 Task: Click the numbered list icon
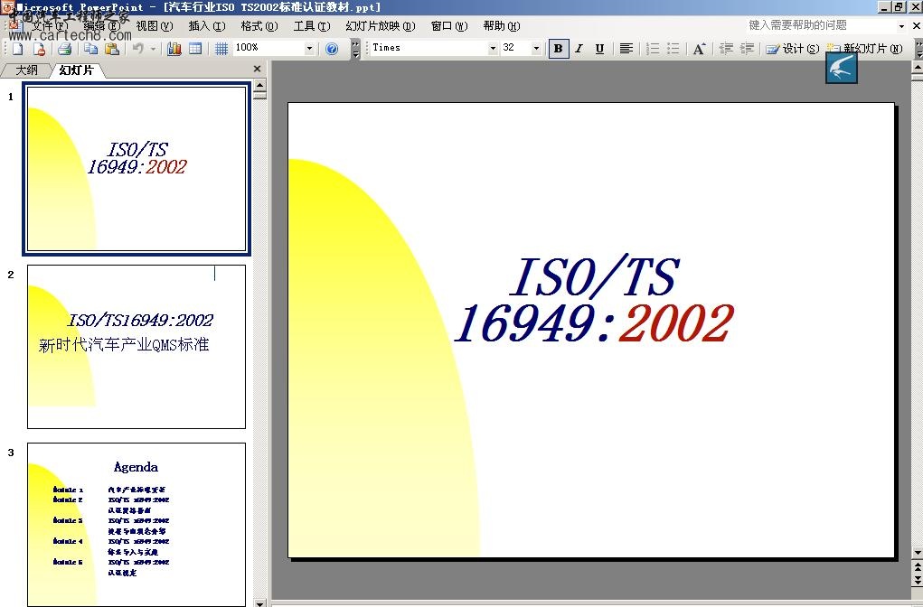pos(653,49)
